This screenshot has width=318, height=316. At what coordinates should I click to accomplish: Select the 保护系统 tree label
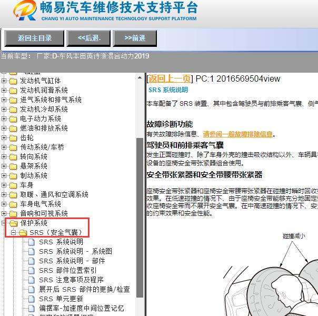(34, 223)
